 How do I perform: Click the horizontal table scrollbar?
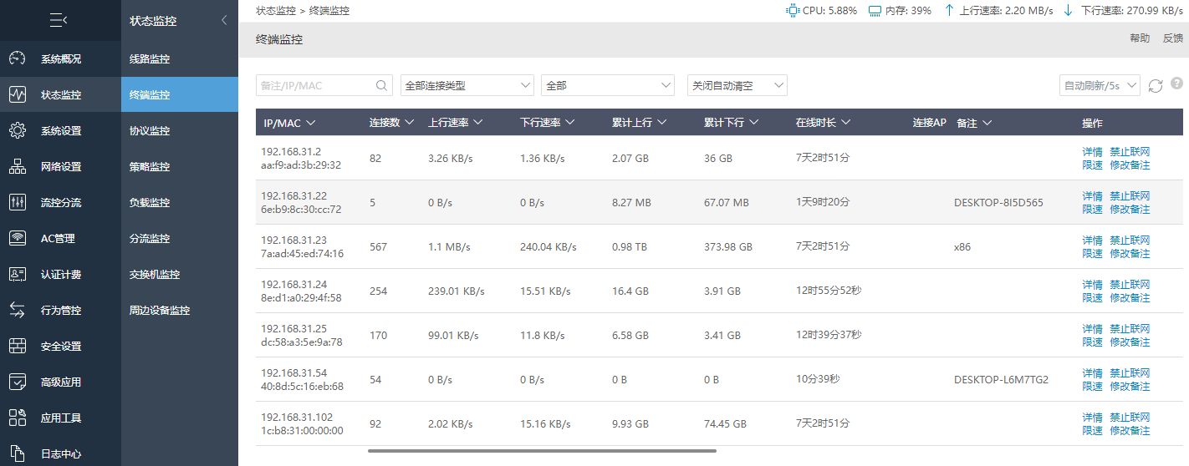point(542,451)
